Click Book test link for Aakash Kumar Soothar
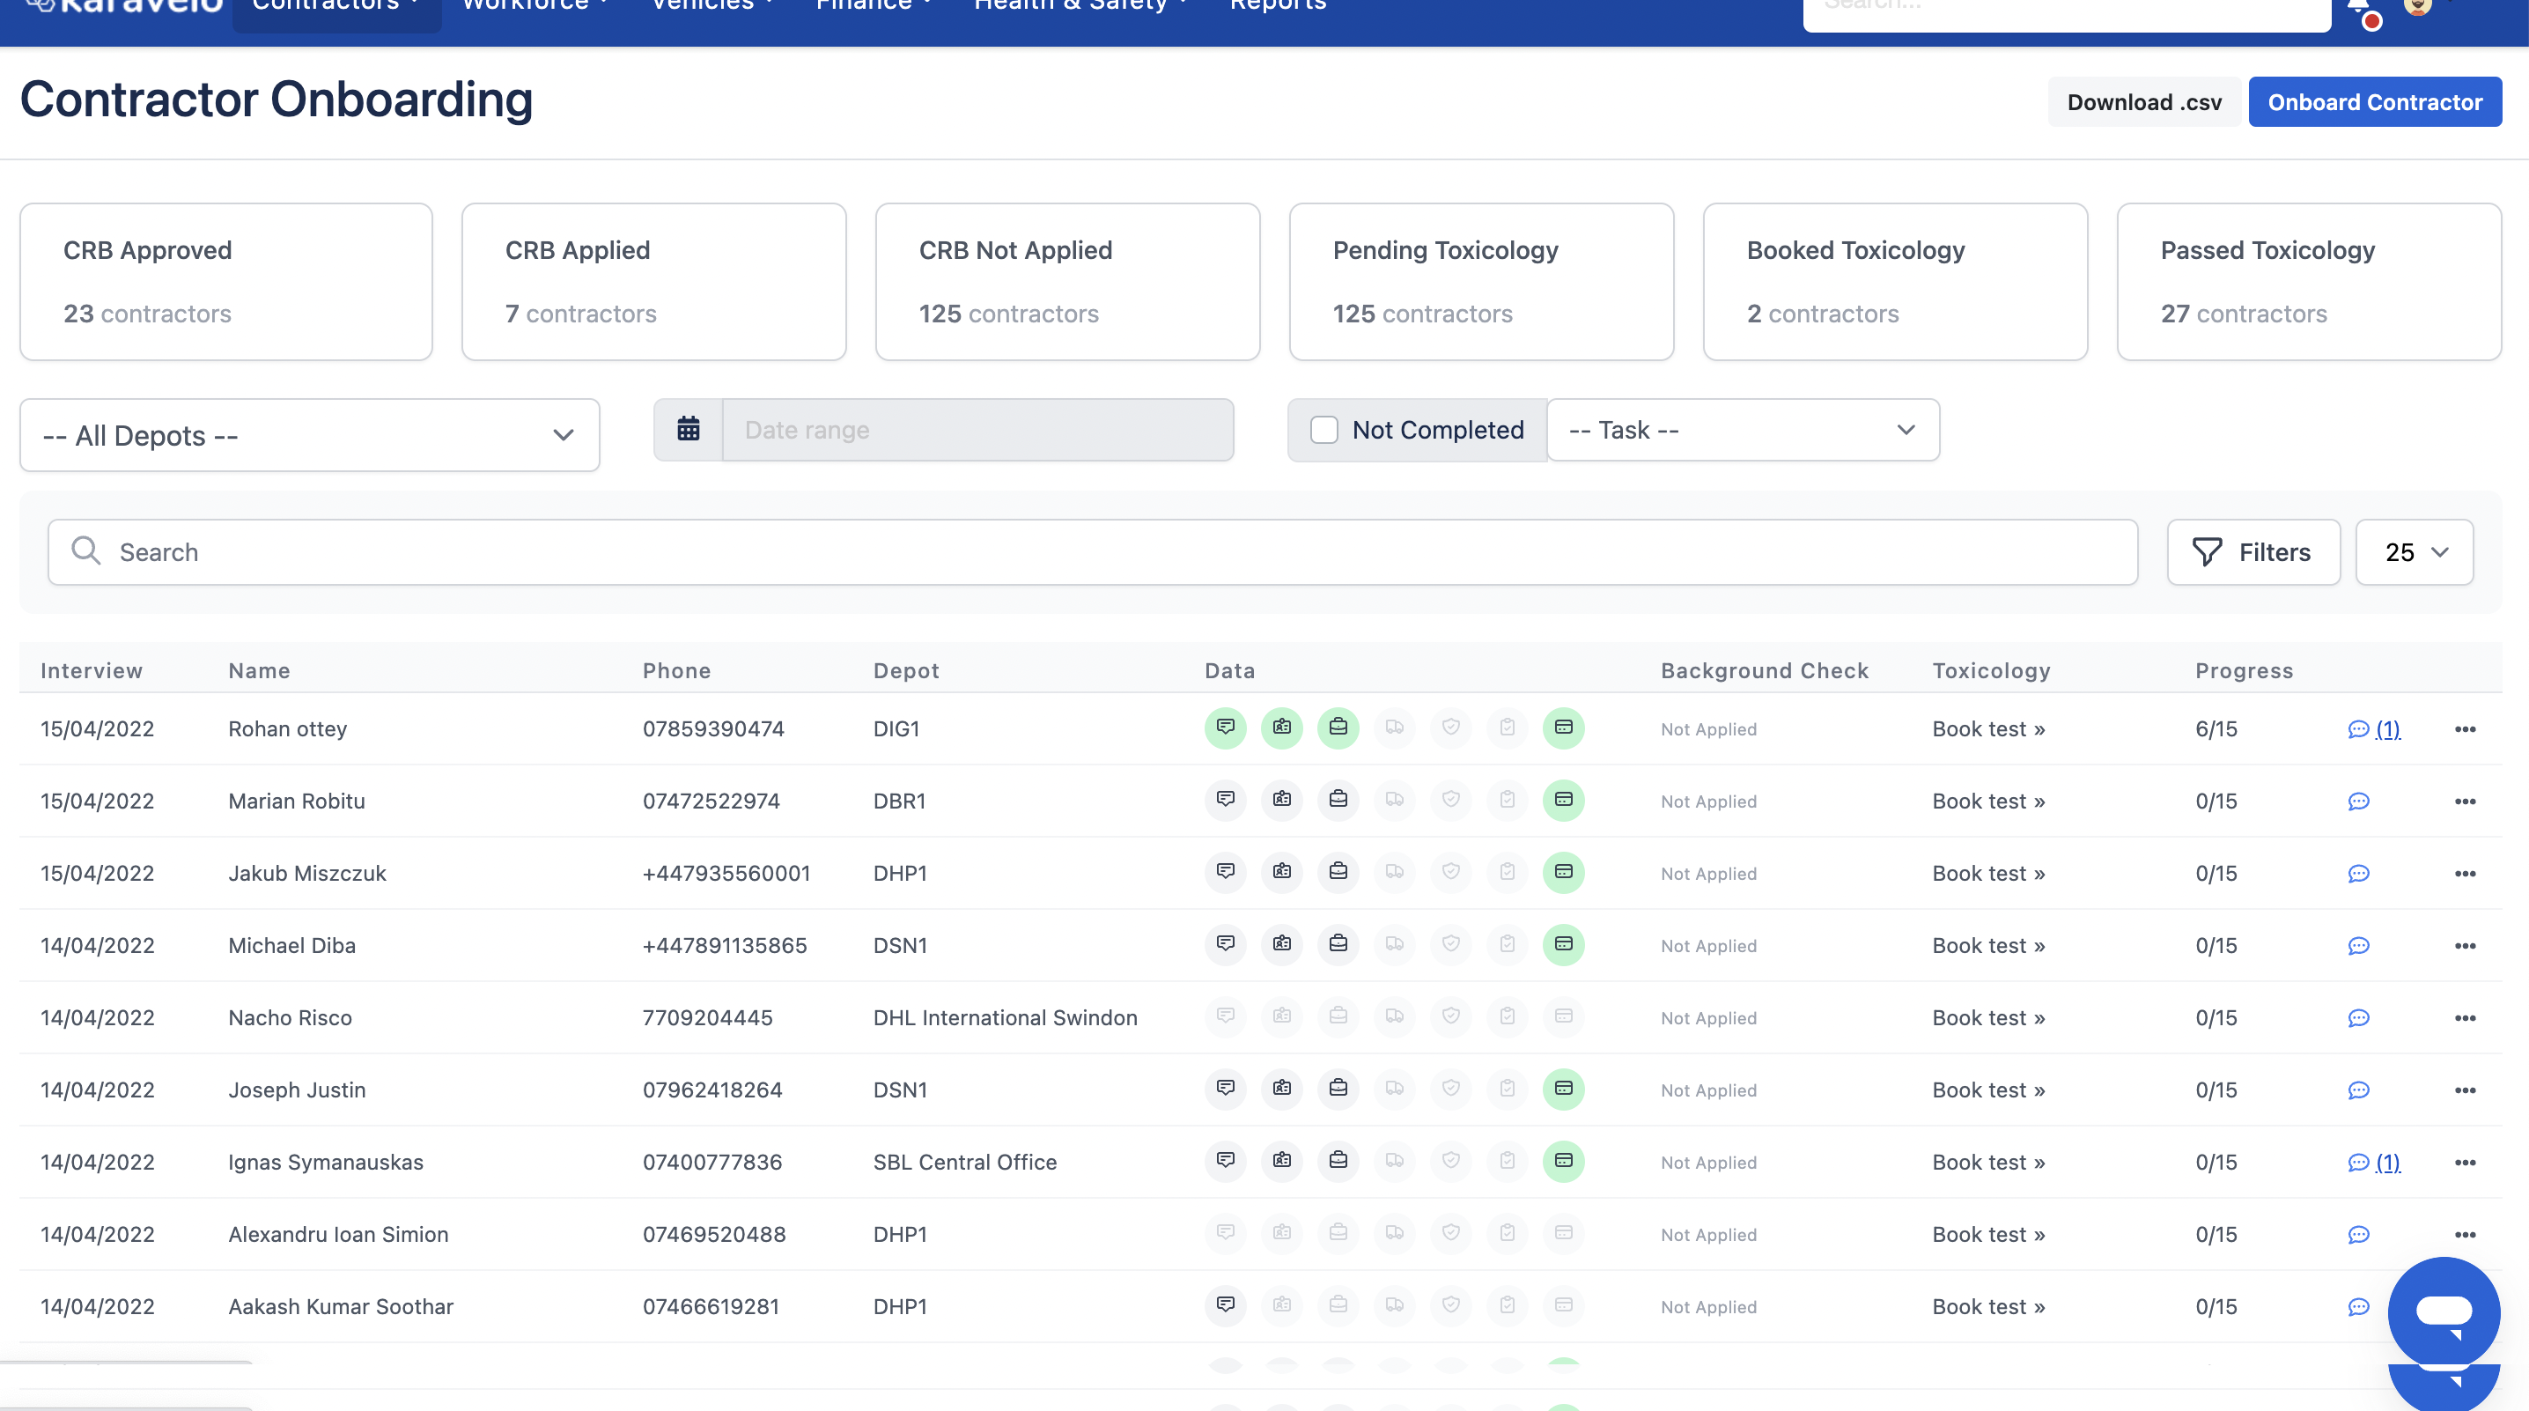This screenshot has height=1411, width=2529. coord(1987,1306)
